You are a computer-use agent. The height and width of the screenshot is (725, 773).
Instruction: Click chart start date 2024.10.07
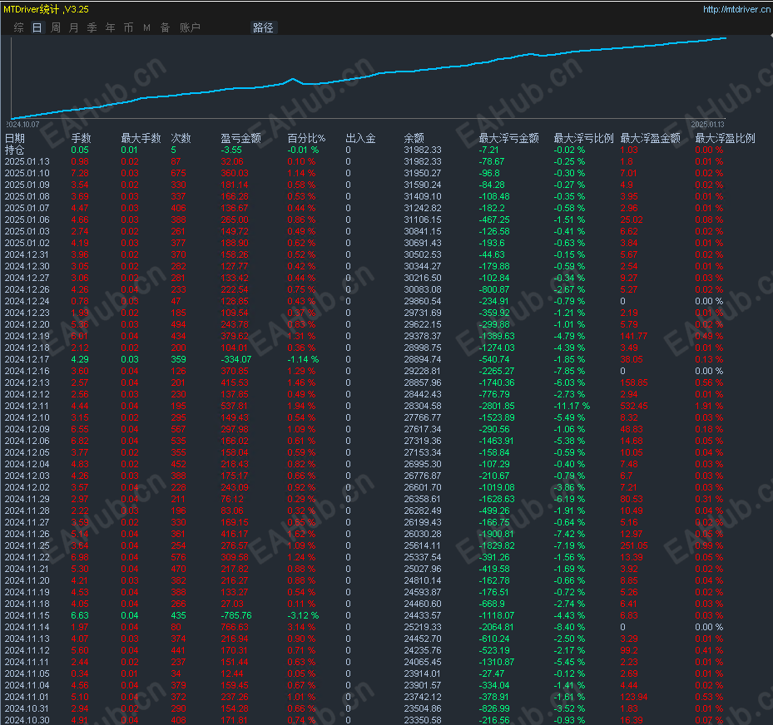[22, 125]
